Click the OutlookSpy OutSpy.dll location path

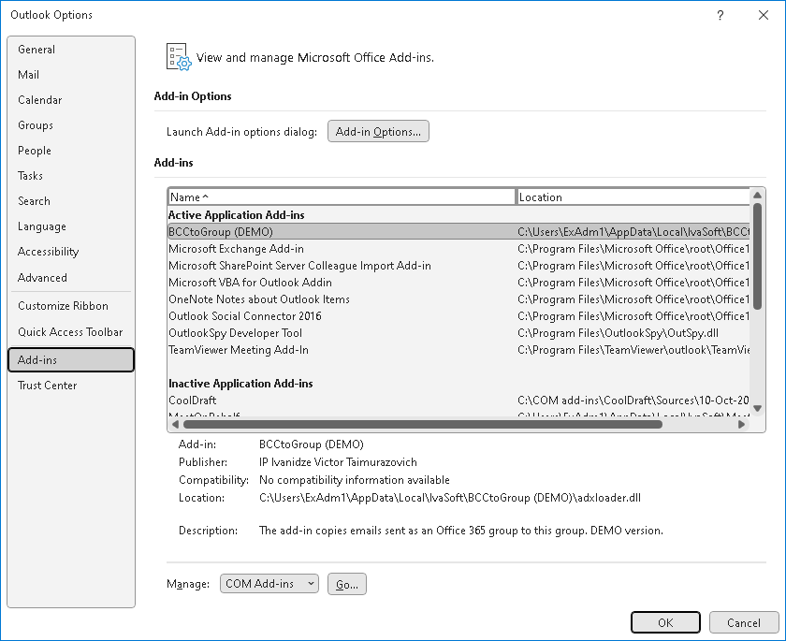tap(618, 333)
